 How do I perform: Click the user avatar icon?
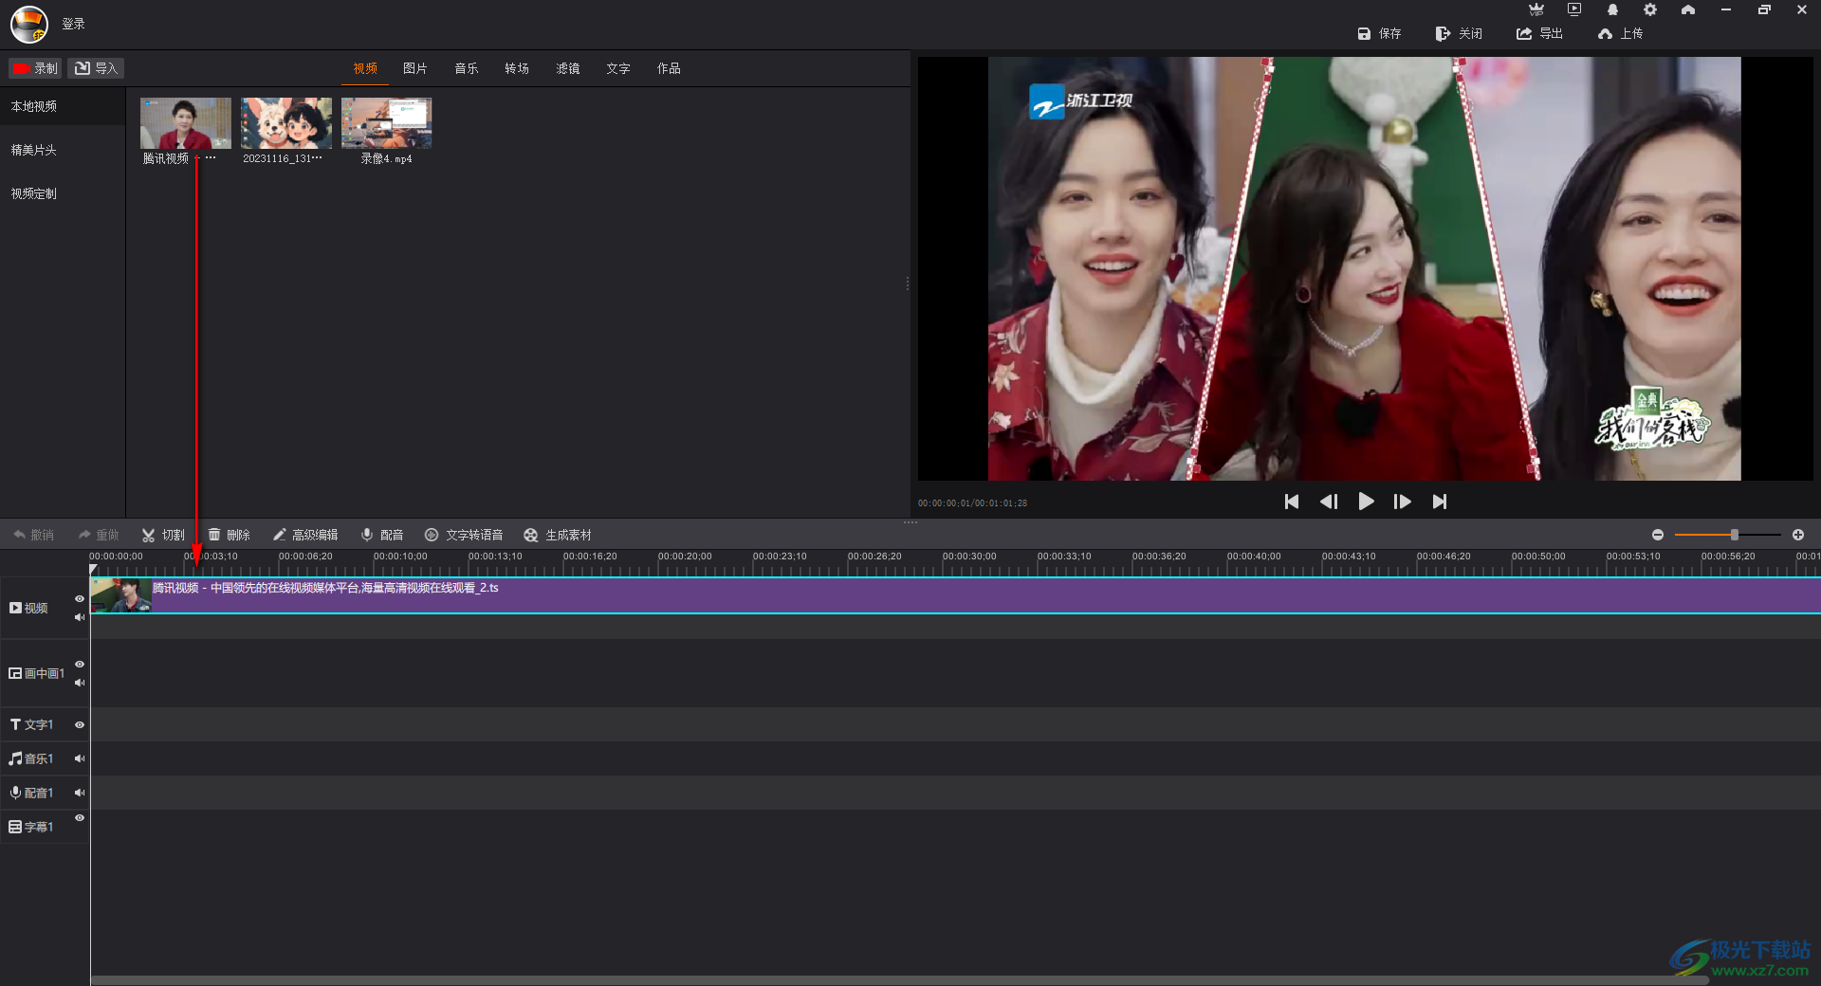pos(29,25)
